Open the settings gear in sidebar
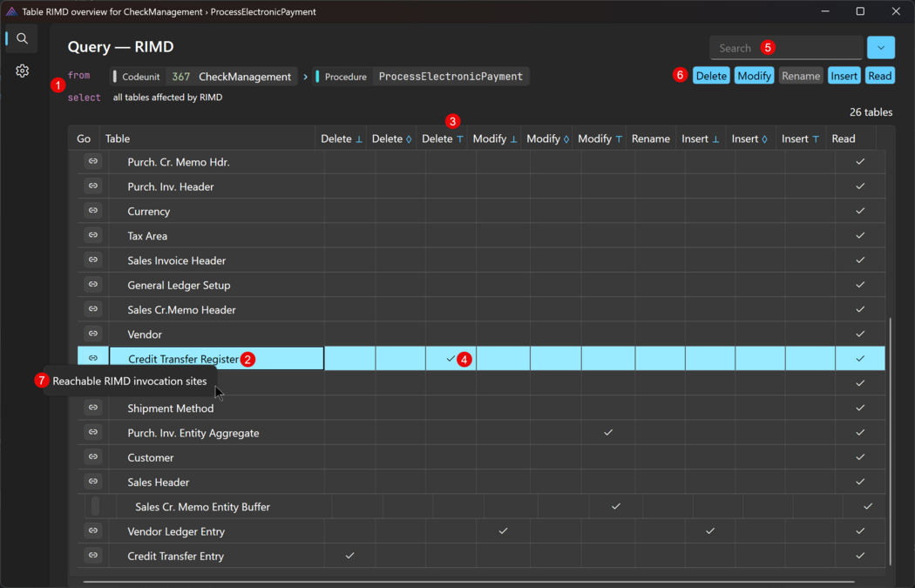 point(23,71)
